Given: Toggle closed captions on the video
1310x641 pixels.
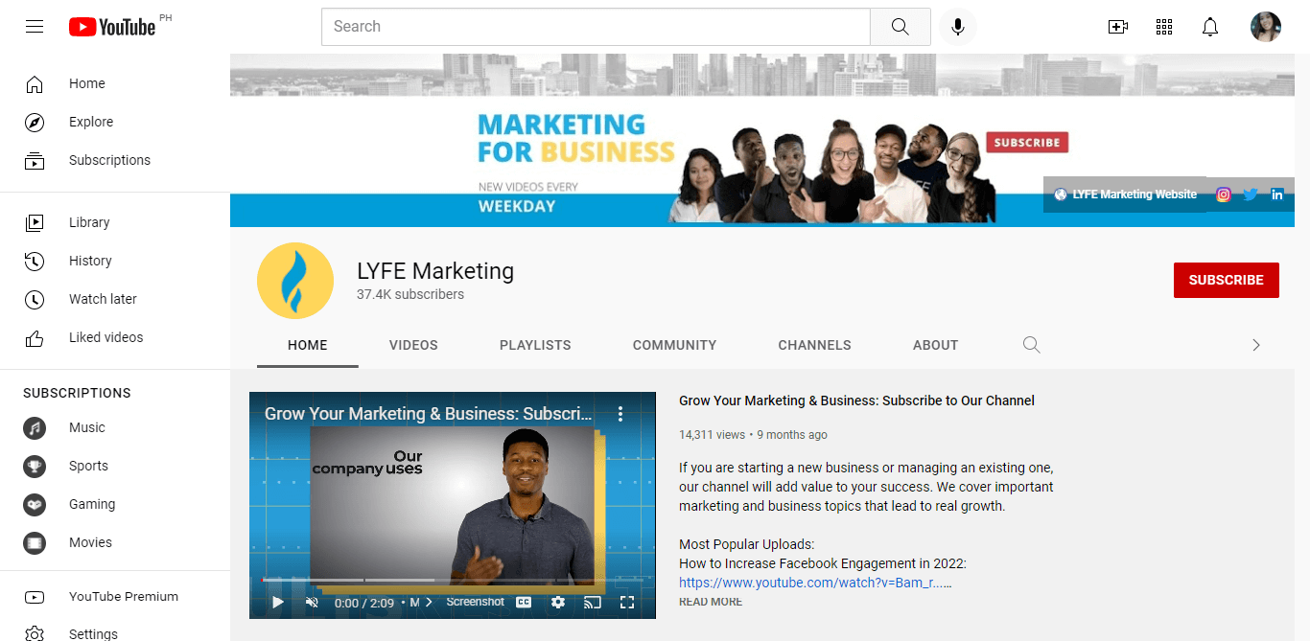Looking at the screenshot, I should point(524,603).
